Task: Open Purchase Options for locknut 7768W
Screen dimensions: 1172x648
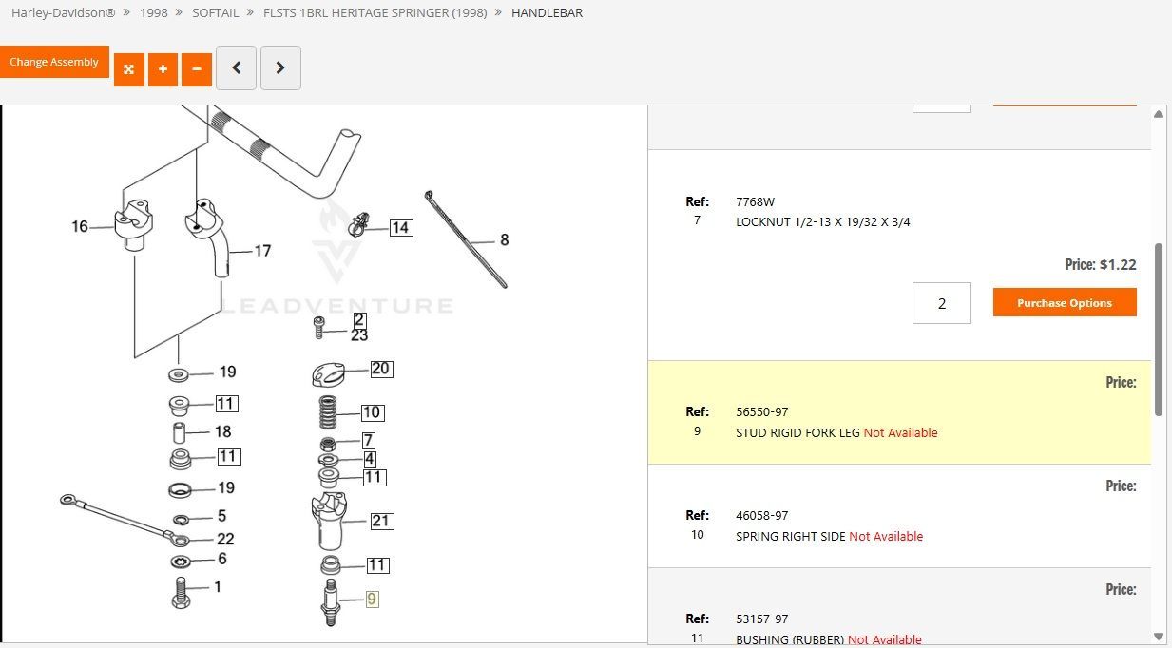Action: pyautogui.click(x=1064, y=303)
